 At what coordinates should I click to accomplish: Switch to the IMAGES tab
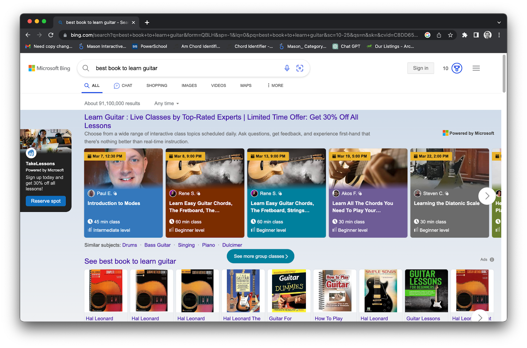189,85
